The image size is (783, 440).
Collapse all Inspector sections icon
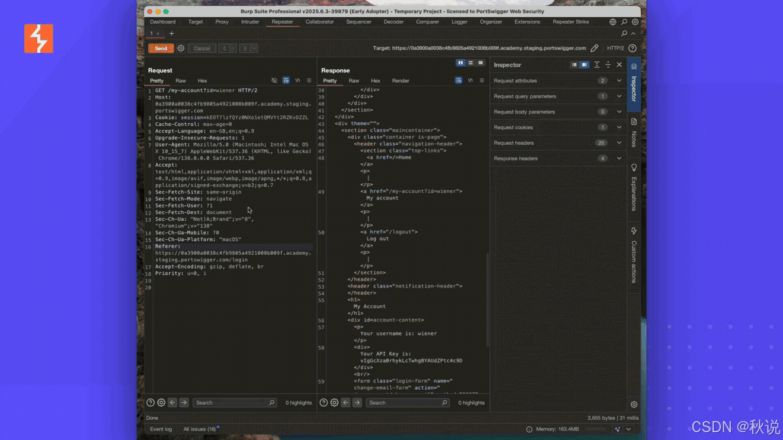(608, 65)
